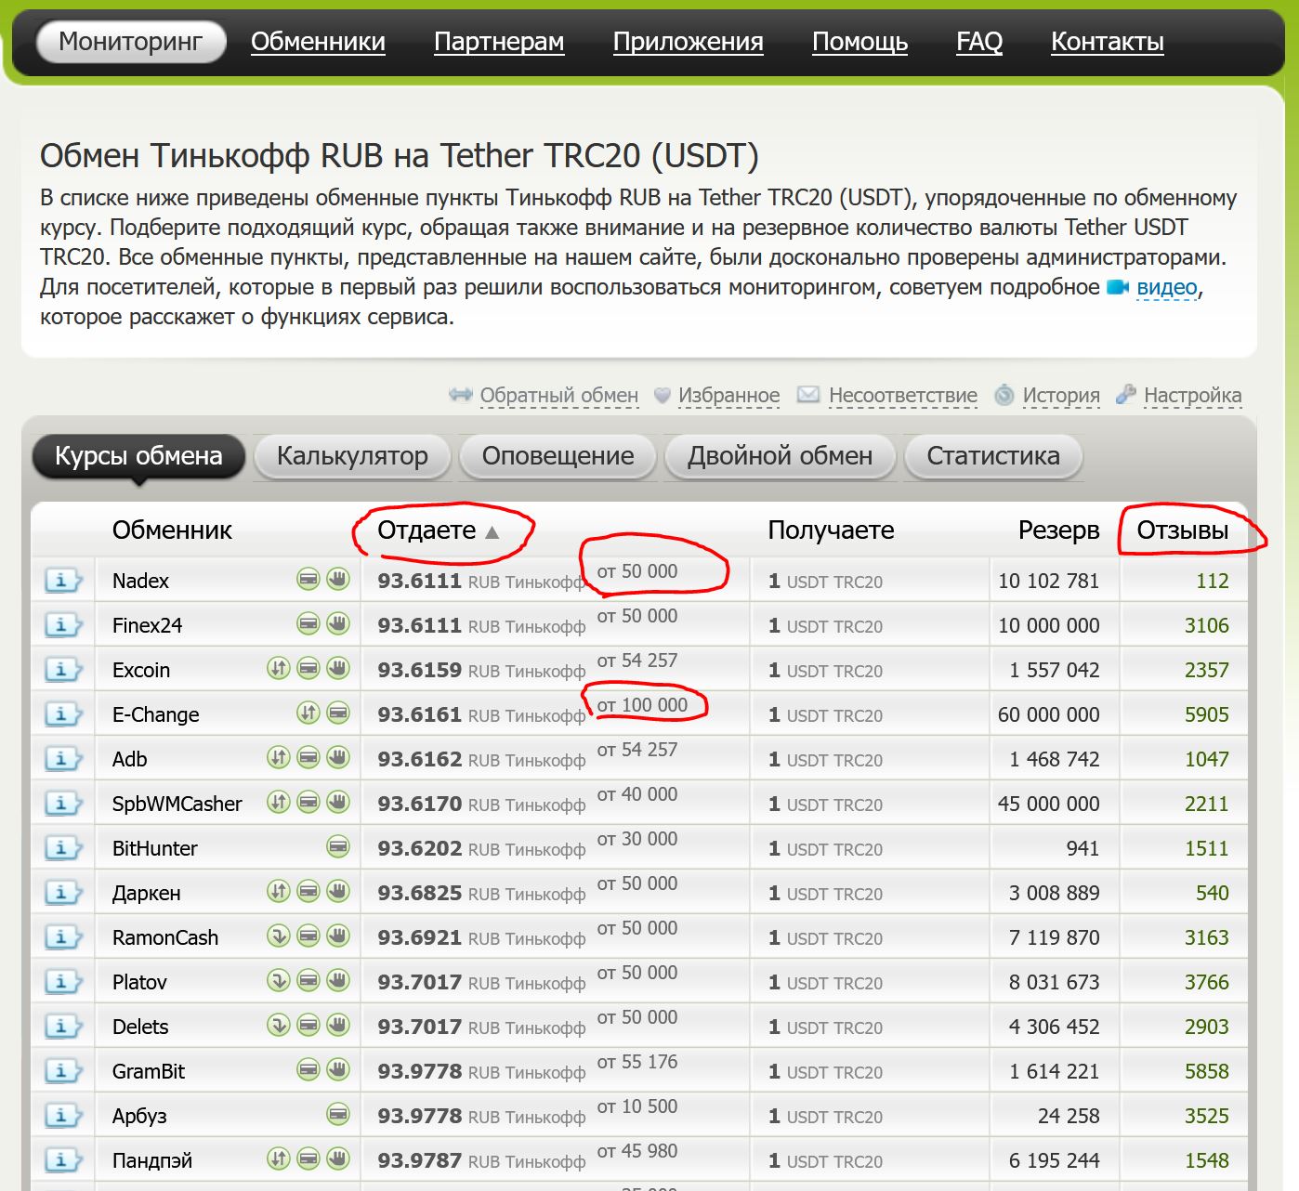This screenshot has height=1191, width=1299.
Task: Select the Курсы обмена tab
Action: [138, 456]
